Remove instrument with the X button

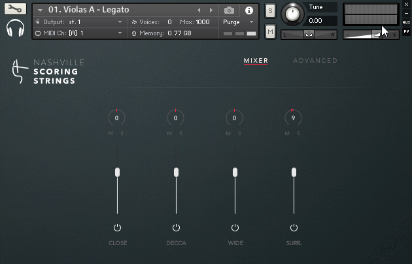pyautogui.click(x=406, y=5)
